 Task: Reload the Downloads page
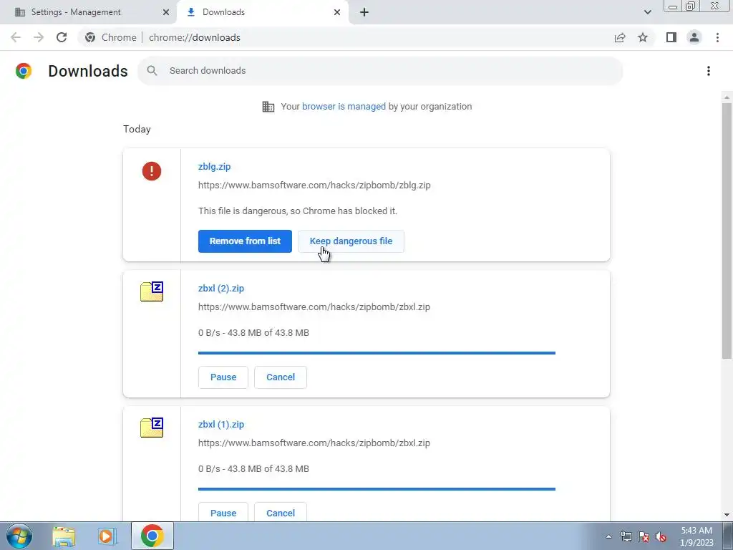(x=62, y=37)
